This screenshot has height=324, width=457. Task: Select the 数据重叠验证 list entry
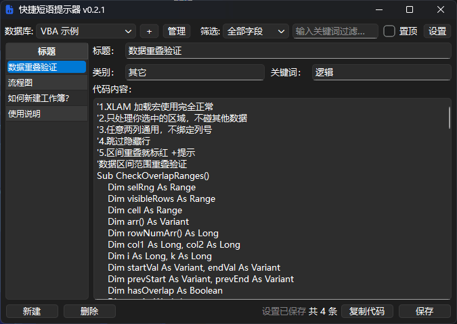pos(47,67)
